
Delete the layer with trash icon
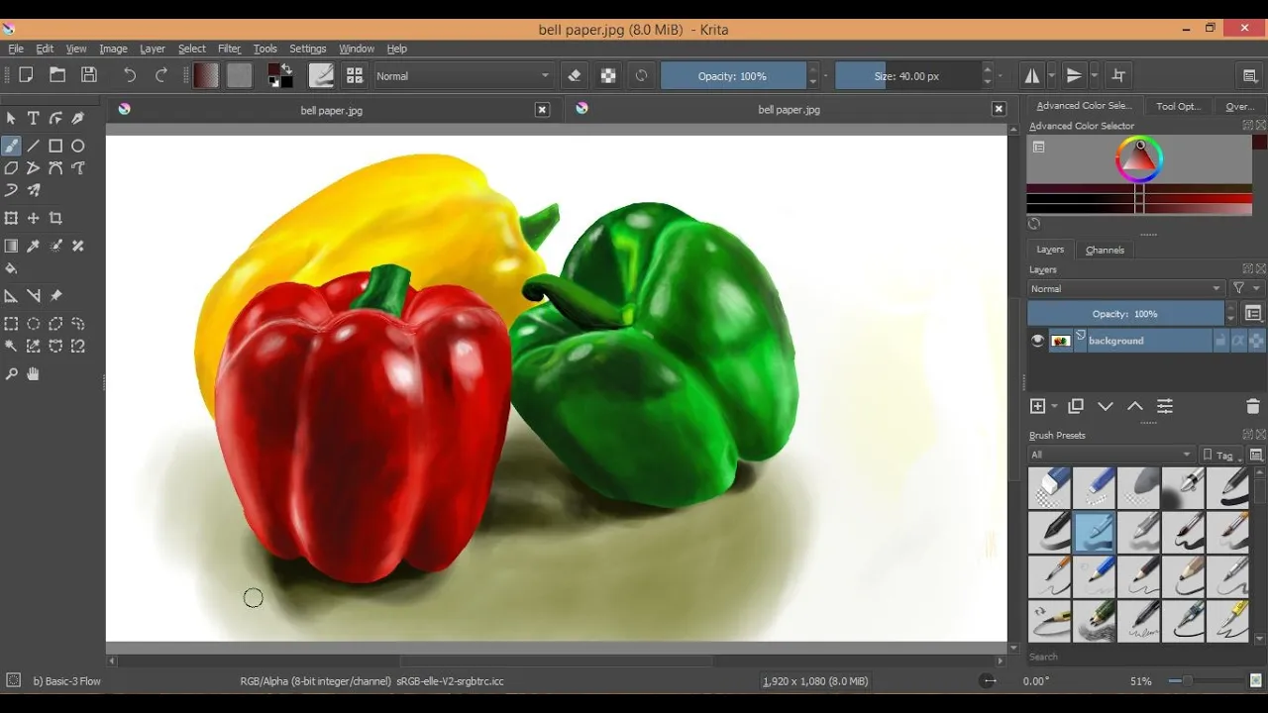[x=1252, y=406]
